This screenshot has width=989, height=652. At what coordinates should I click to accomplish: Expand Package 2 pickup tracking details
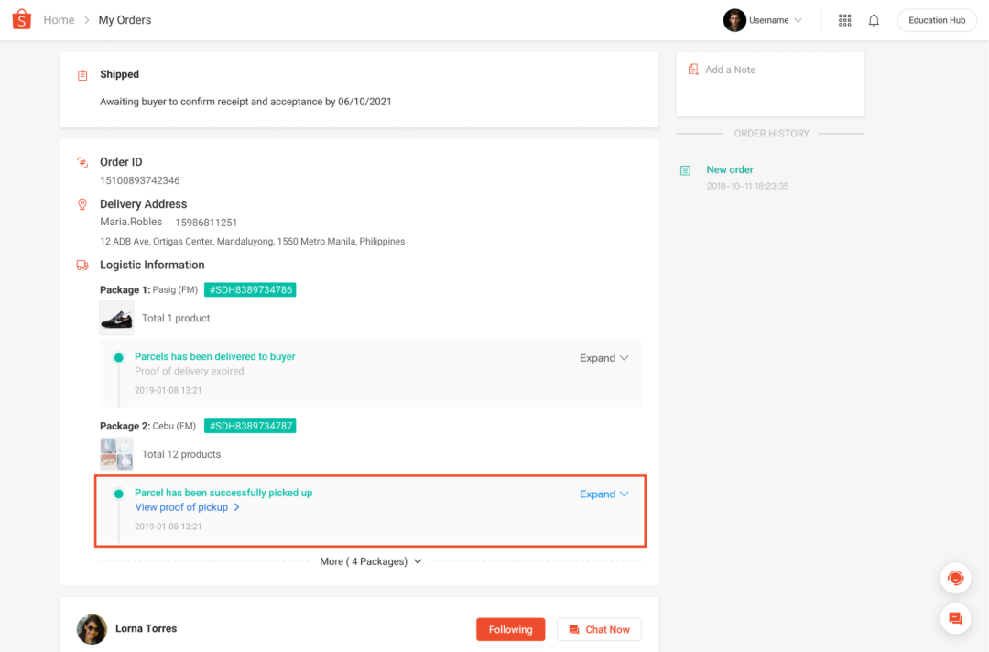pyautogui.click(x=603, y=494)
